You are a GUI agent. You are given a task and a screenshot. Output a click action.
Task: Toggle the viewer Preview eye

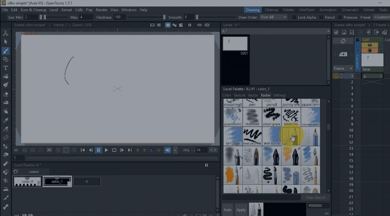coord(199,25)
